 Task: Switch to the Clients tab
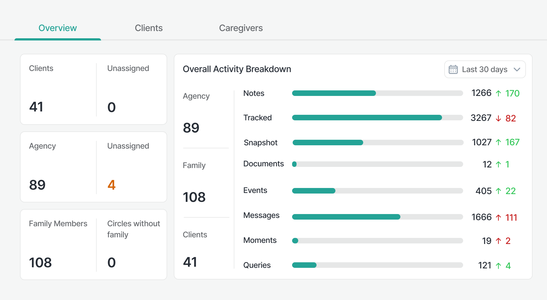point(149,28)
